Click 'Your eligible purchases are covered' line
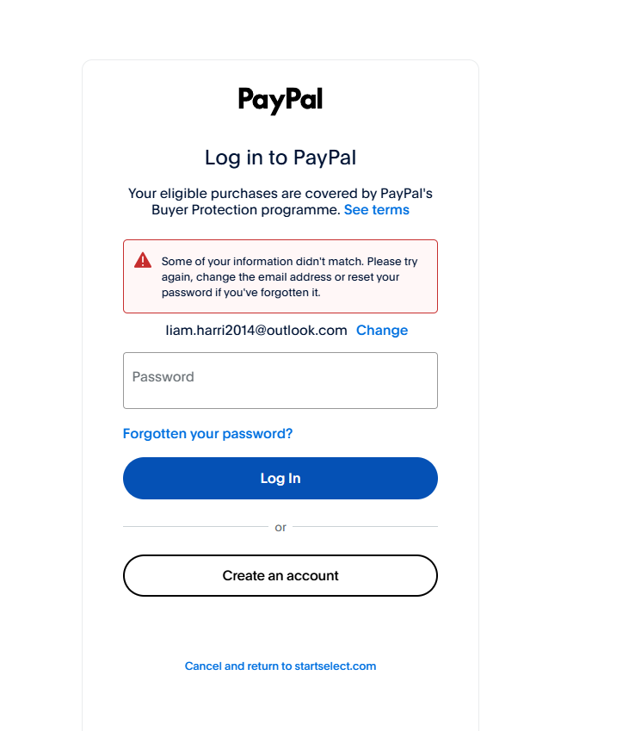 tap(280, 194)
